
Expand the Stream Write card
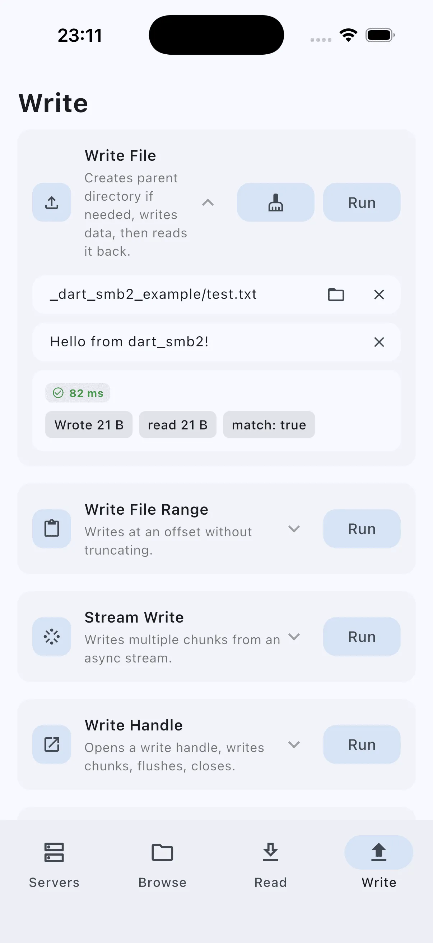(294, 637)
